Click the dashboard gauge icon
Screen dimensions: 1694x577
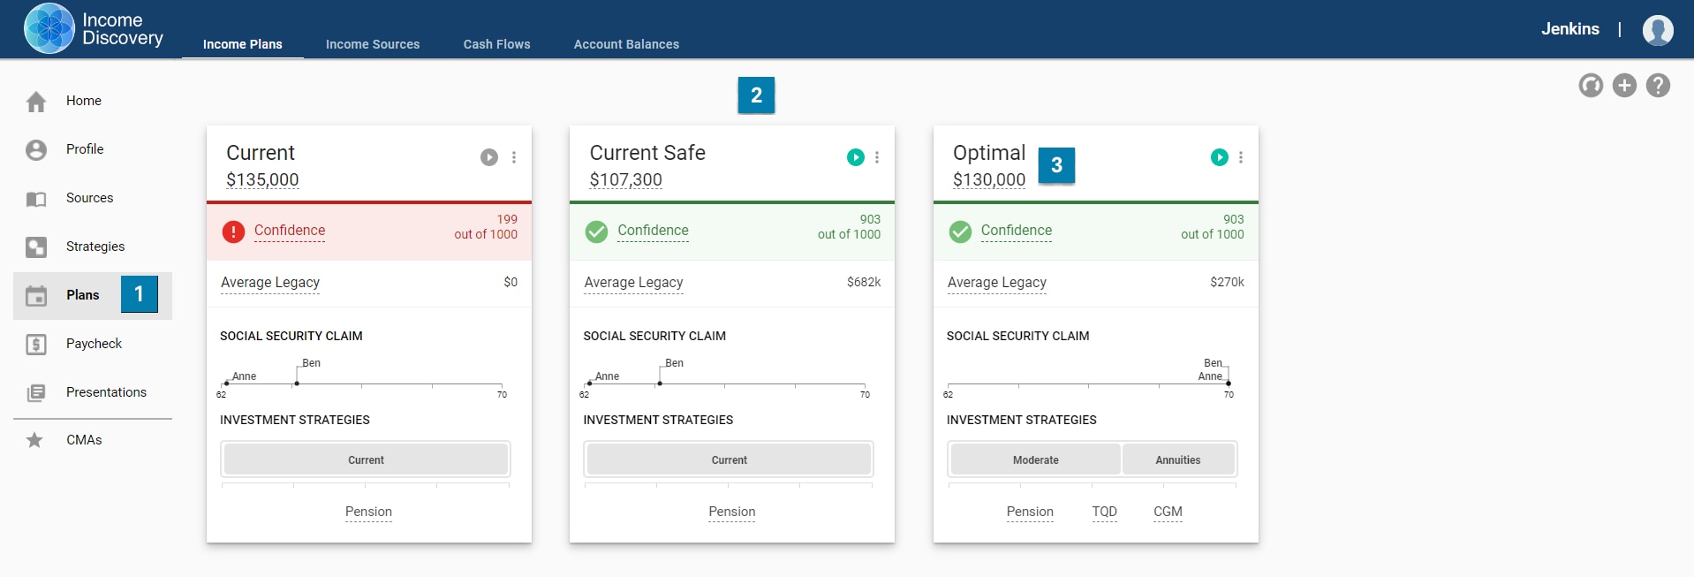[1591, 85]
